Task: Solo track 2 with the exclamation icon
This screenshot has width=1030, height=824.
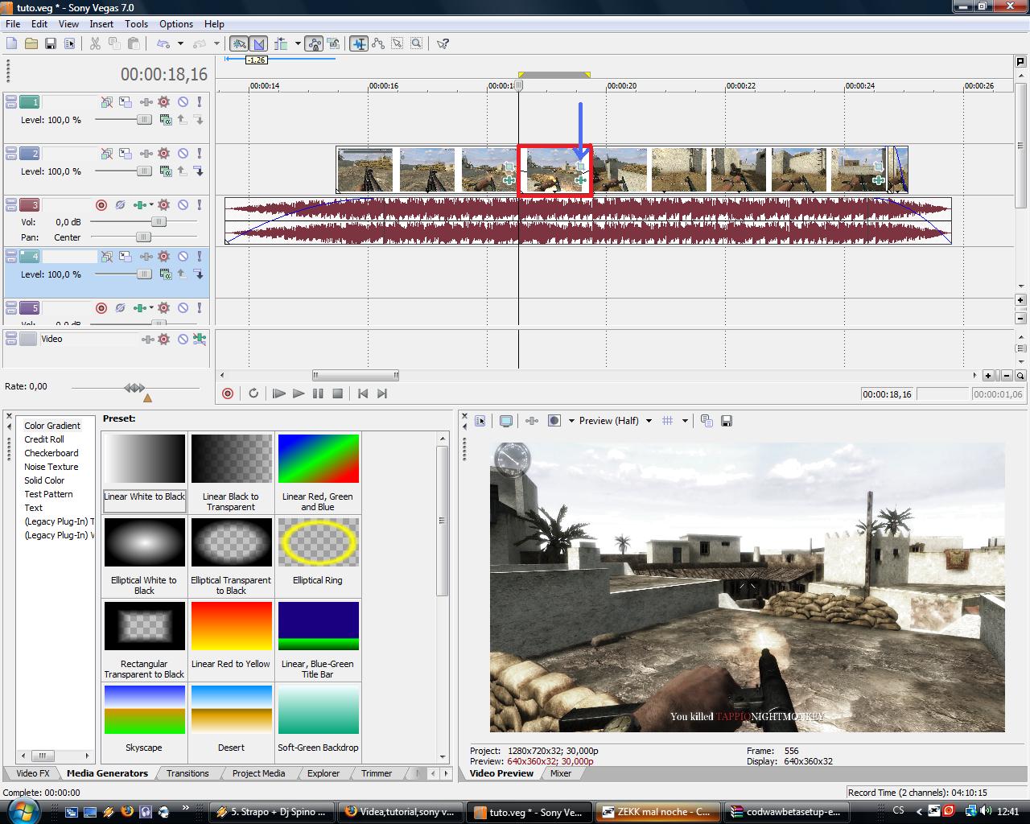Action: coord(199,154)
